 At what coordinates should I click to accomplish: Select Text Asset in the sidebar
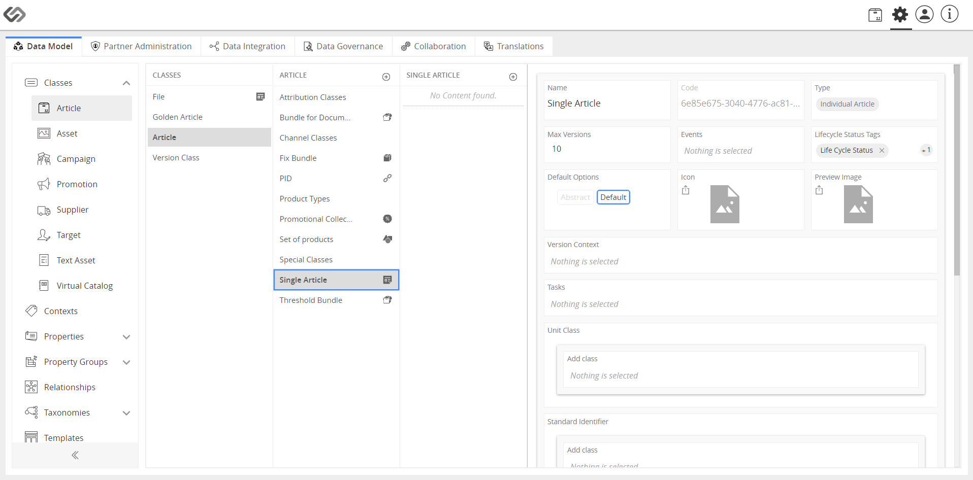[81, 260]
